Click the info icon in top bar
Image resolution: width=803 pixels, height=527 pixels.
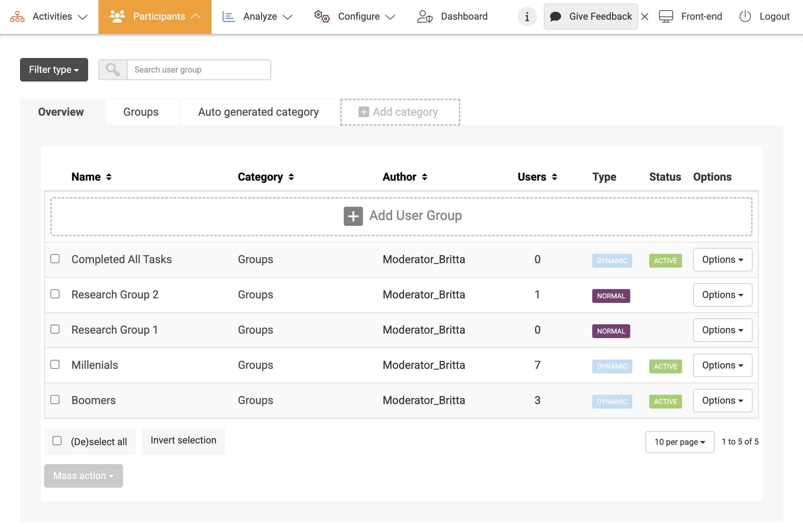[x=527, y=17]
